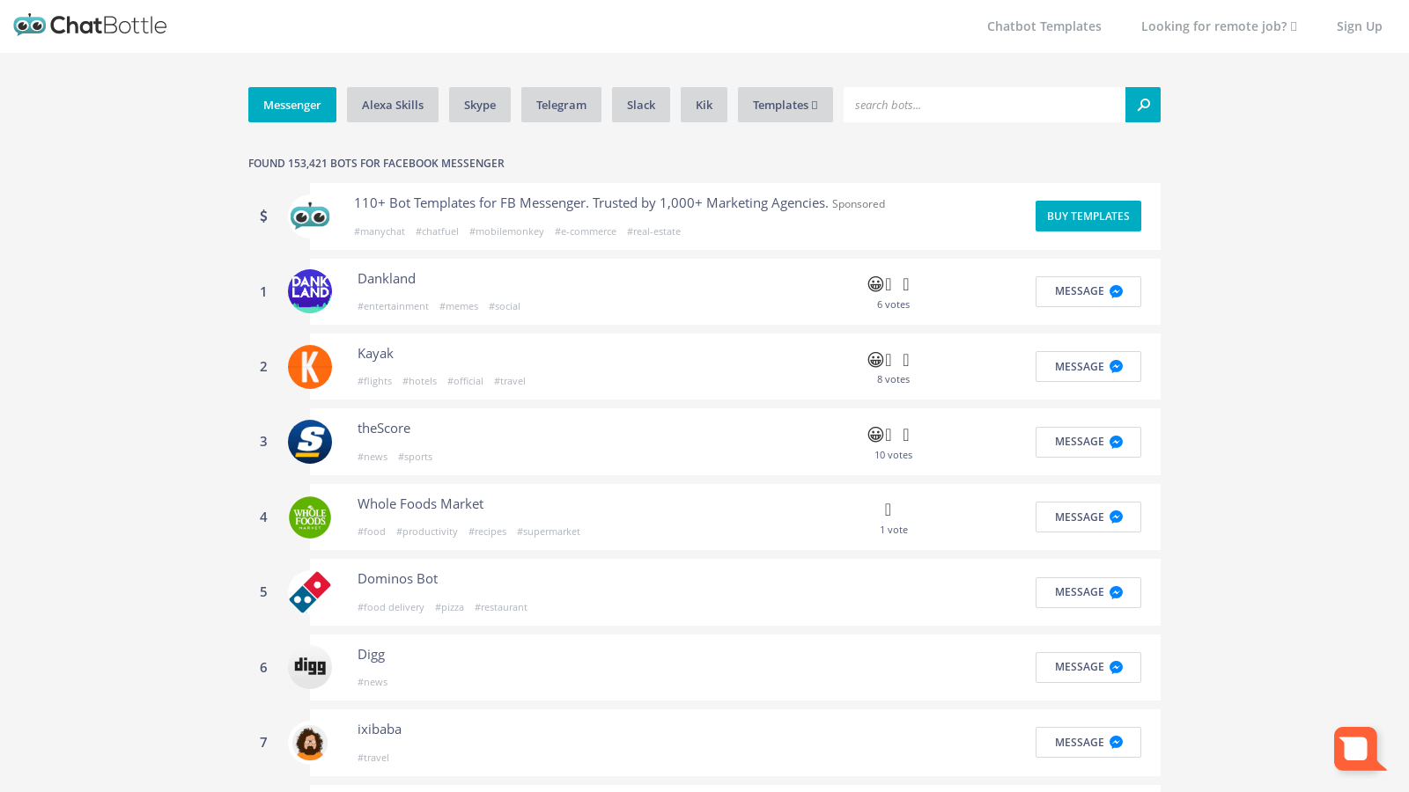Message theScore bot
This screenshot has height=792, width=1409.
click(1088, 442)
